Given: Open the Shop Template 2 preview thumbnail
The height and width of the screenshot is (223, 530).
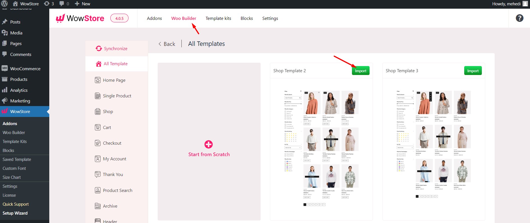Looking at the screenshot, I should [x=321, y=148].
